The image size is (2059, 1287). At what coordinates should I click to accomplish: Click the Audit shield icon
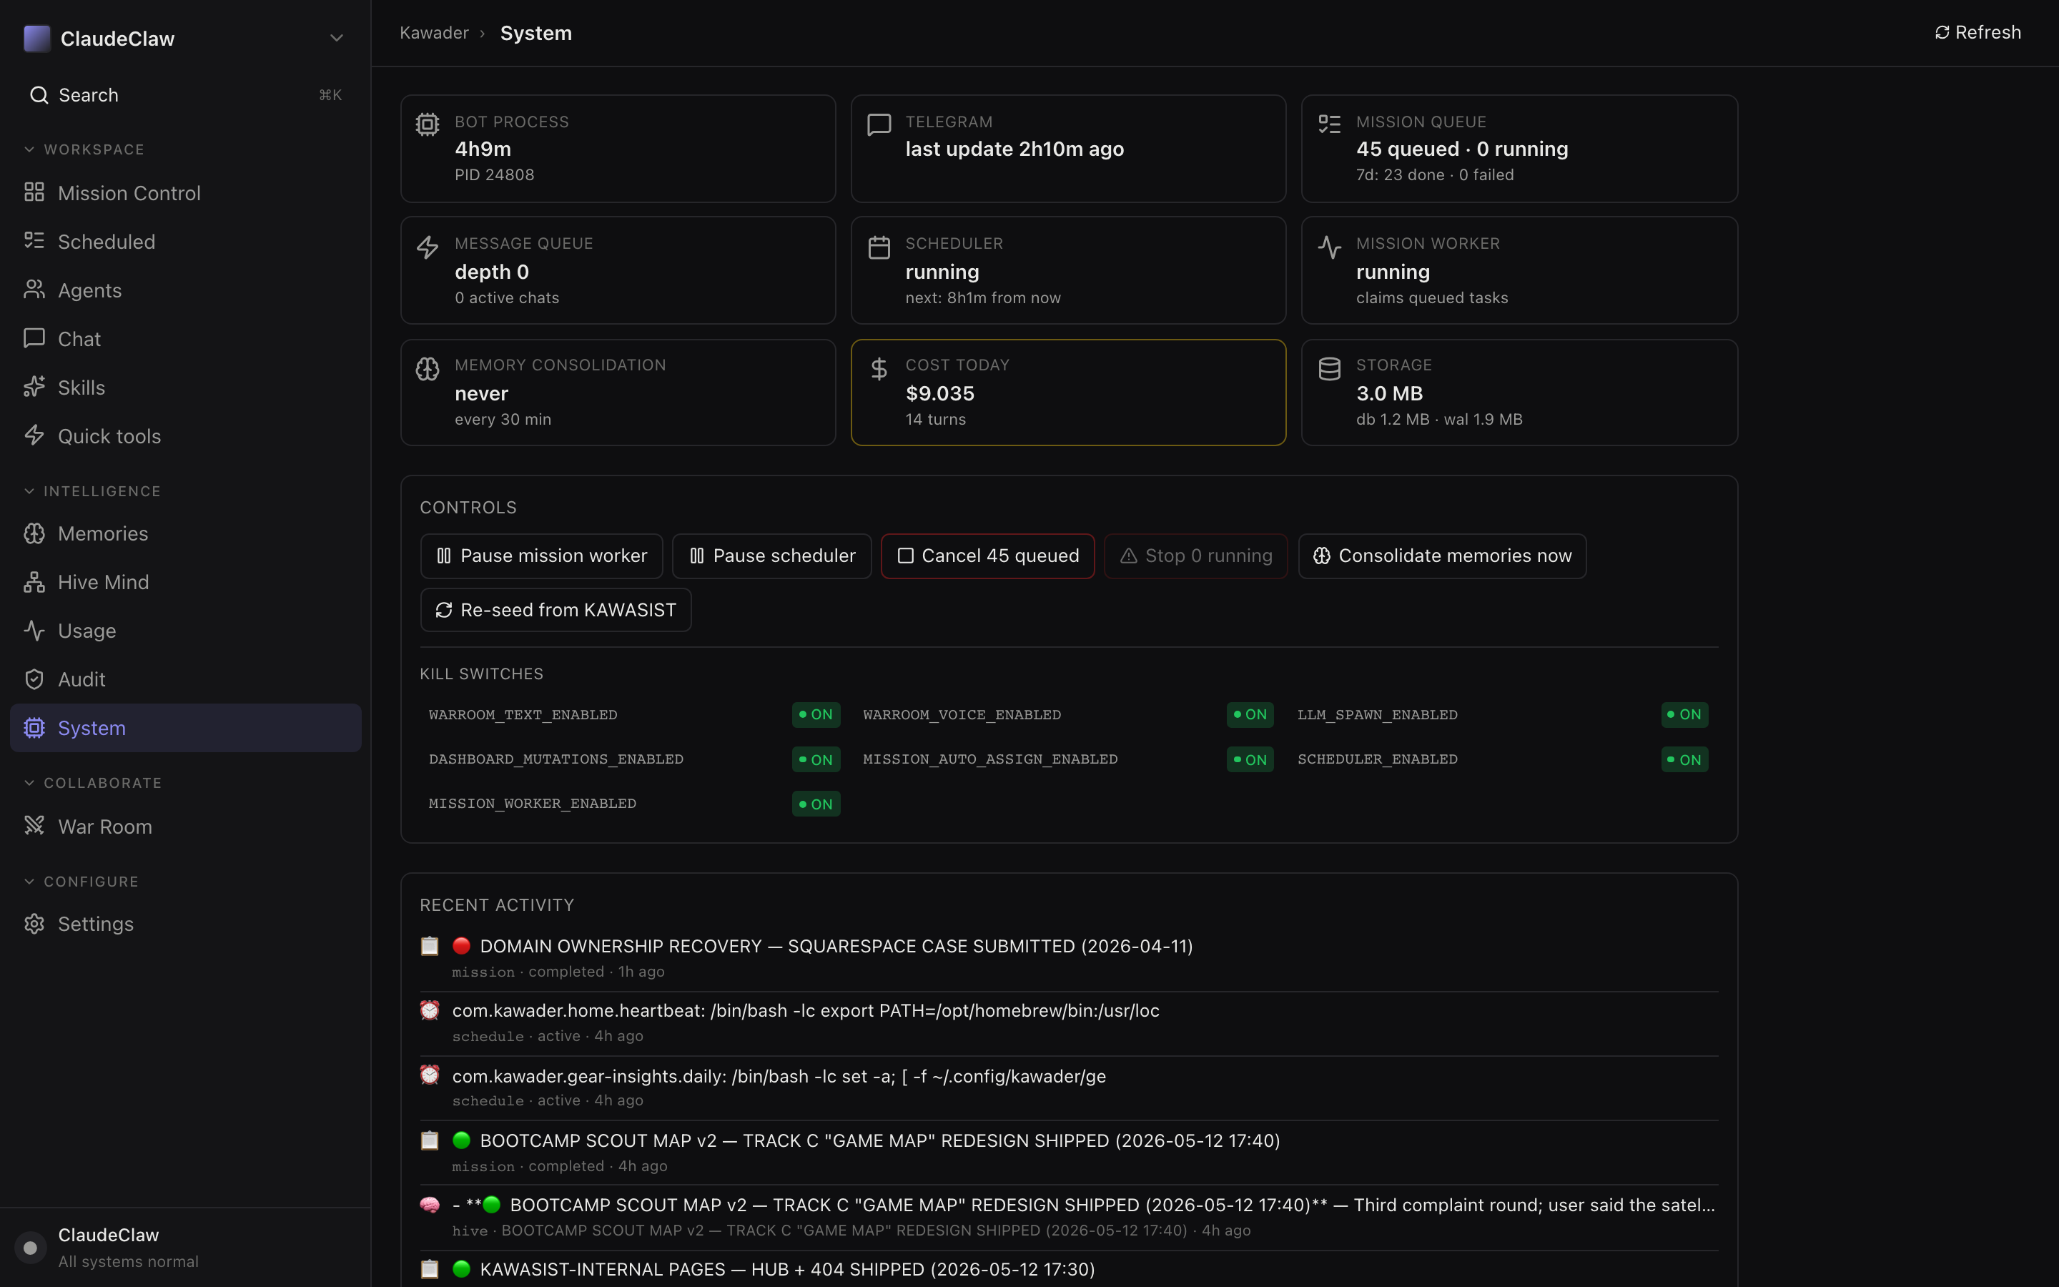[34, 679]
